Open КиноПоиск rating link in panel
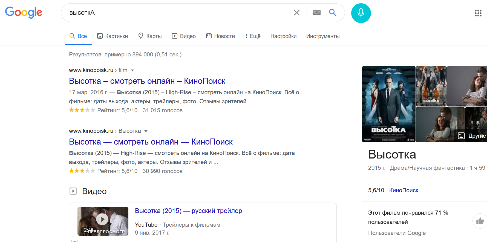Viewport: 487px width, 242px height. coord(404,190)
